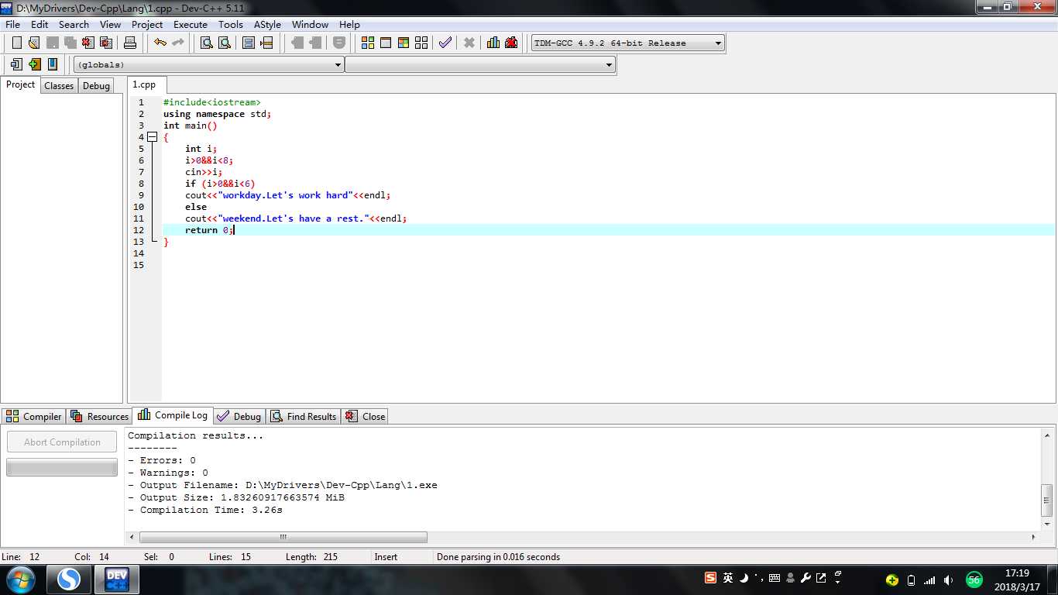Collapse the main function fold marker at line 4
Viewport: 1058px width, 595px height.
click(152, 137)
